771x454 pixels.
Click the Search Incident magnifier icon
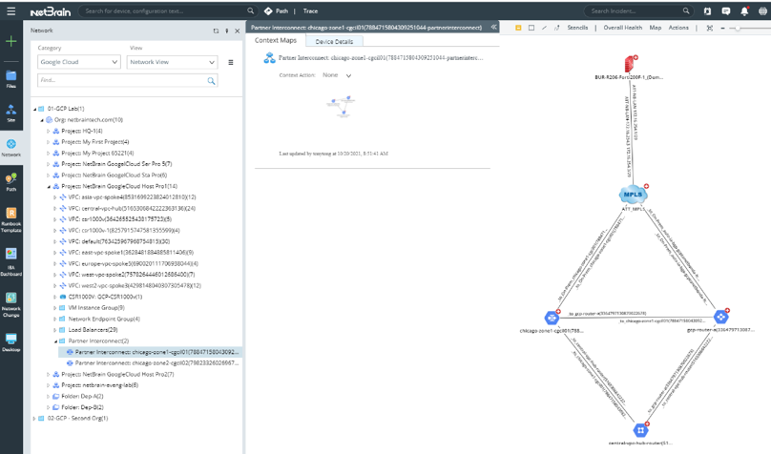point(686,10)
